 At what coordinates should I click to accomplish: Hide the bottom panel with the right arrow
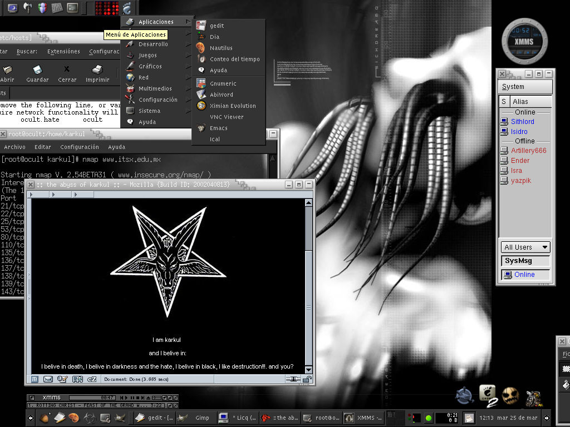pos(546,418)
